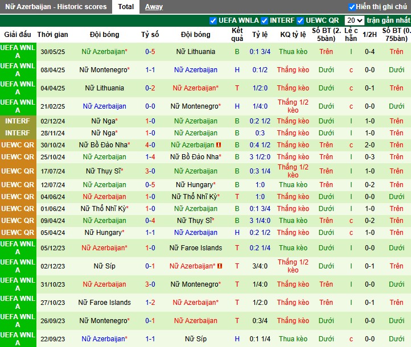Click Nữ Montenegro in the 08/04/25 row

point(104,70)
